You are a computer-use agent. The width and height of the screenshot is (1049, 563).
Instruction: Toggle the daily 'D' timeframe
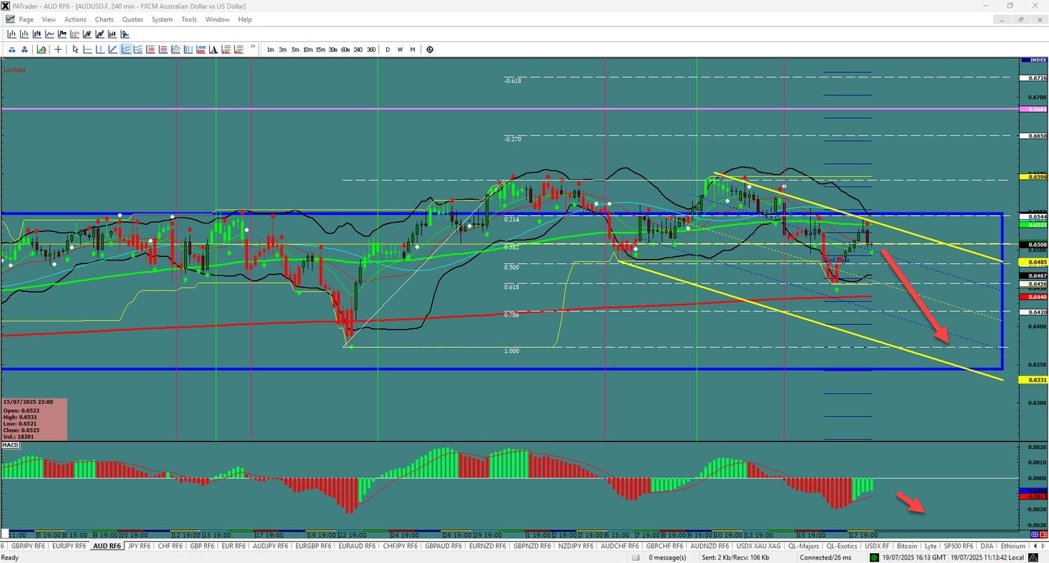pyautogui.click(x=388, y=50)
